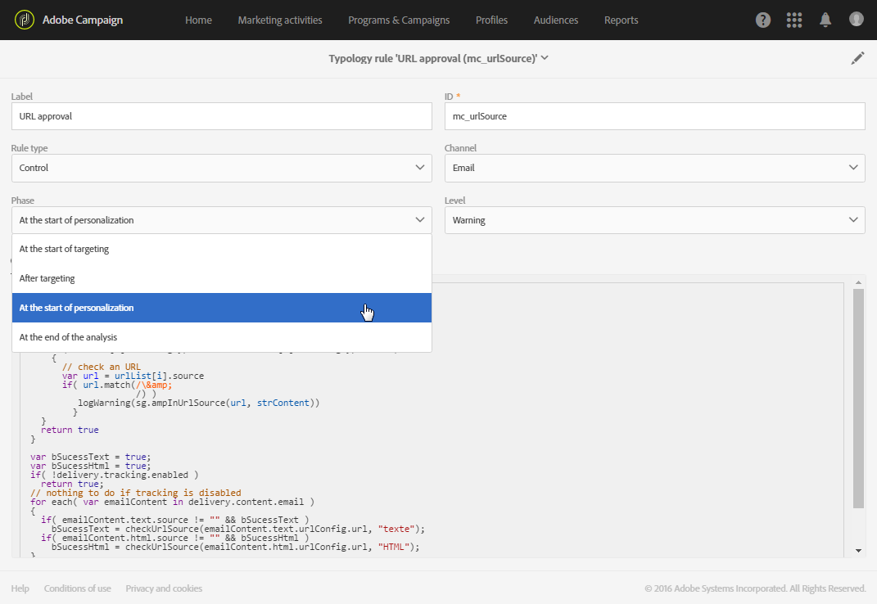Open the Profiles menu item
Screen dimensions: 877x604
coord(491,20)
